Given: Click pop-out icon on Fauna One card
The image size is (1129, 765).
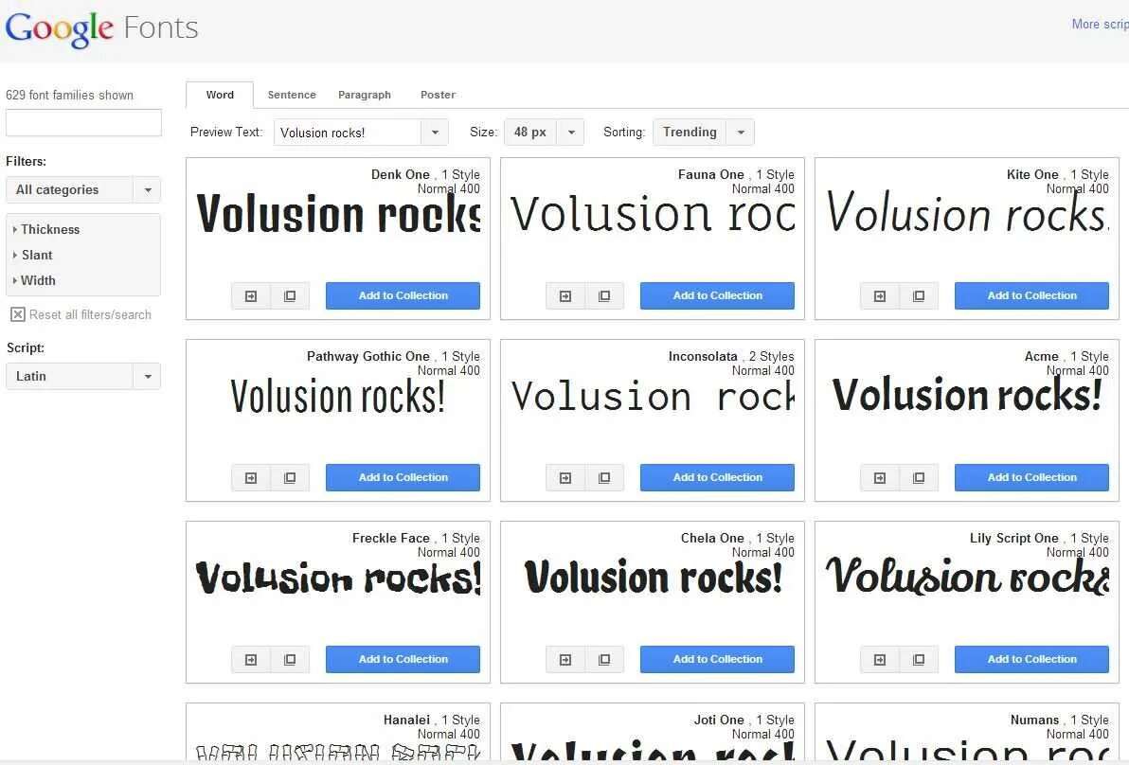Looking at the screenshot, I should [x=605, y=295].
